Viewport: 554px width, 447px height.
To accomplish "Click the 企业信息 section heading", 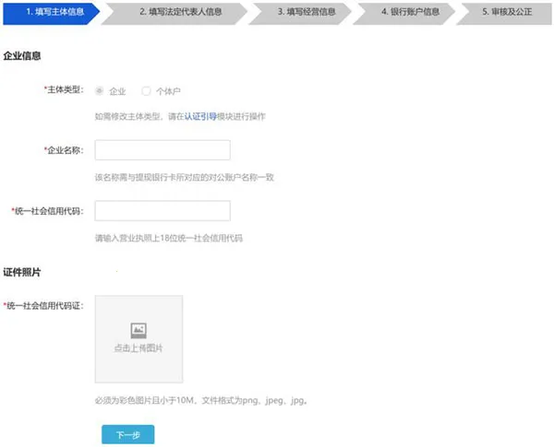I will [x=22, y=57].
